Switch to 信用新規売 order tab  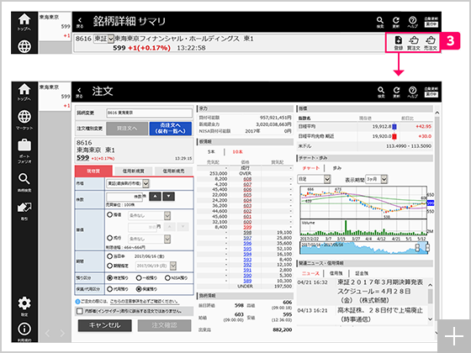[x=173, y=171]
